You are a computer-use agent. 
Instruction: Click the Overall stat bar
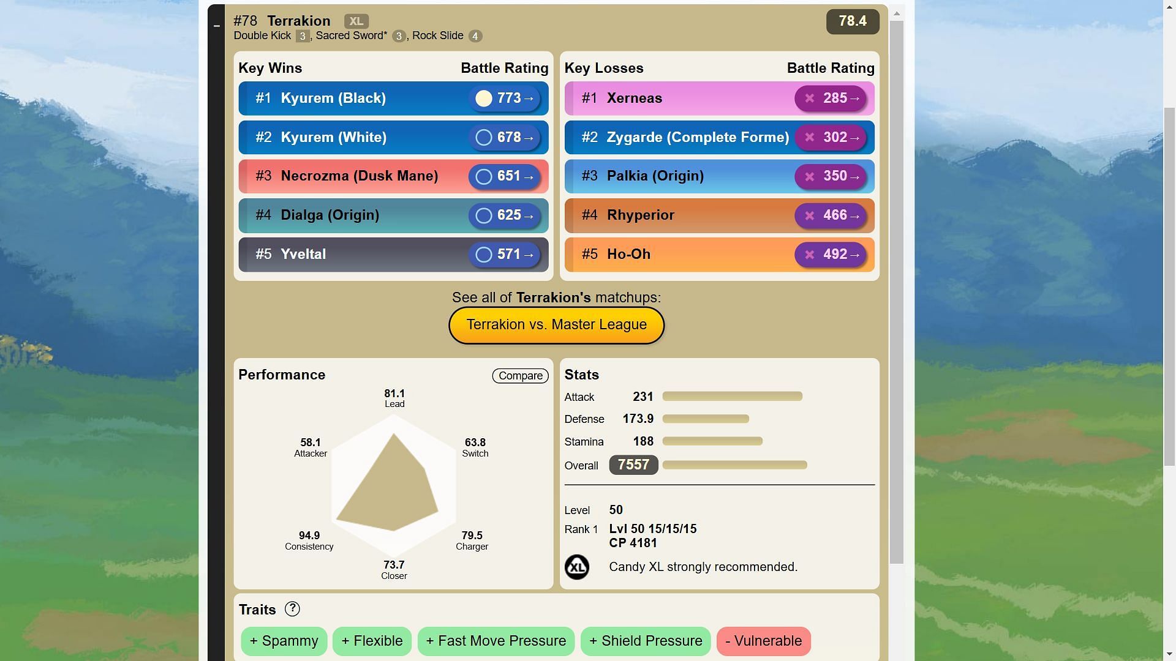[734, 465]
